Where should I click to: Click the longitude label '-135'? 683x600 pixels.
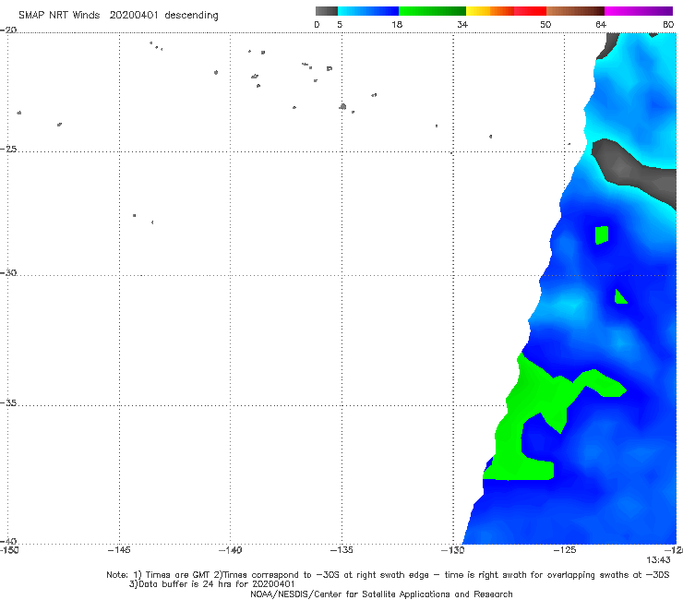tap(341, 550)
